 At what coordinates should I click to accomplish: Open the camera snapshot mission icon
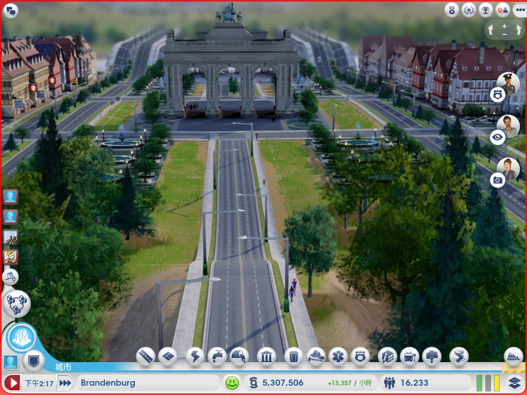click(x=498, y=181)
